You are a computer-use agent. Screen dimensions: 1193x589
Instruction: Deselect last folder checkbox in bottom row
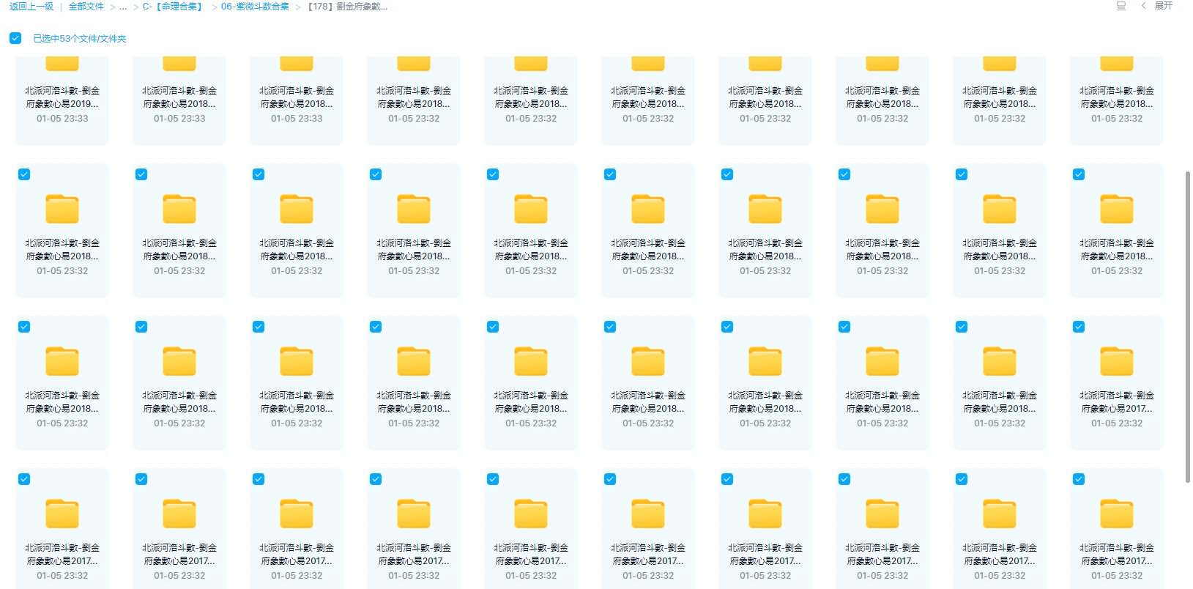pos(1079,479)
